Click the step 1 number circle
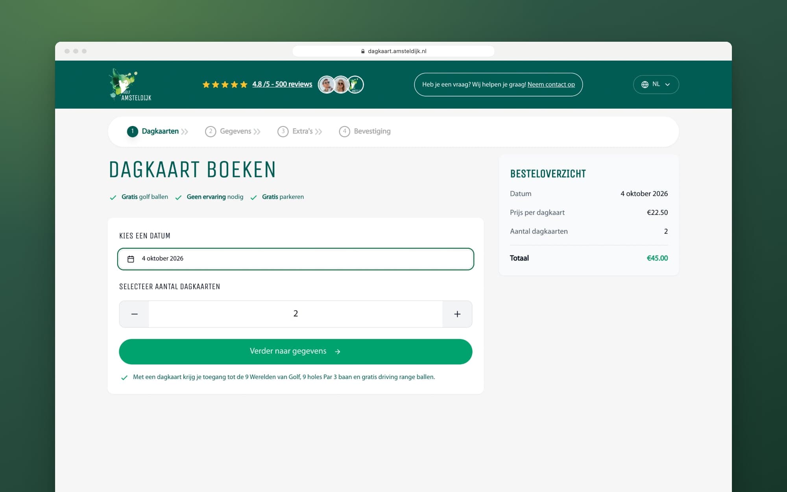Image resolution: width=787 pixels, height=492 pixels. point(133,131)
